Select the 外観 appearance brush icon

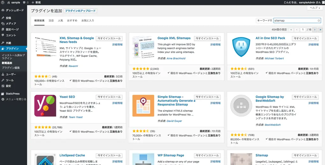[x=3, y=43]
